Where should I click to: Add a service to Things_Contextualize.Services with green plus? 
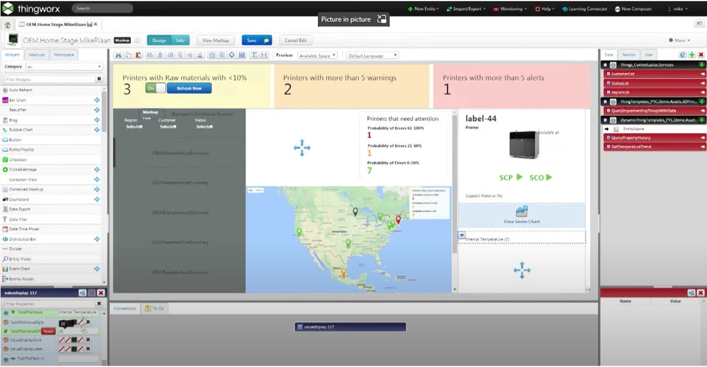pyautogui.click(x=702, y=65)
